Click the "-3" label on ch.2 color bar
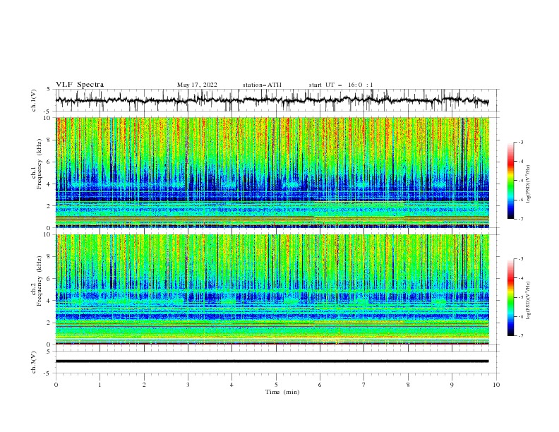The image size is (559, 432). 521,259
